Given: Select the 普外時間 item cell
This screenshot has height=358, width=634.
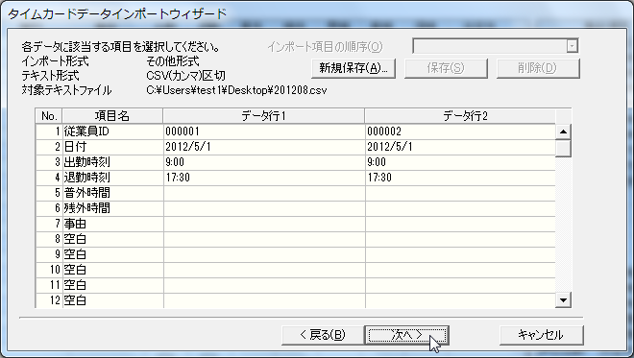Looking at the screenshot, I should point(112,193).
